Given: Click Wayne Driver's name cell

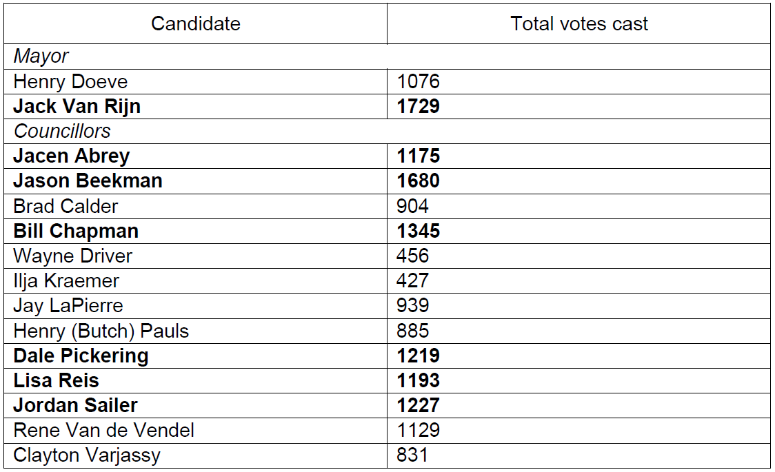Looking at the screenshot, I should (x=72, y=256).
